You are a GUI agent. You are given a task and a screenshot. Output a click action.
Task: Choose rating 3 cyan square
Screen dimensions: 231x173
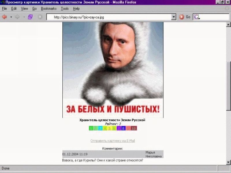(x=100, y=128)
